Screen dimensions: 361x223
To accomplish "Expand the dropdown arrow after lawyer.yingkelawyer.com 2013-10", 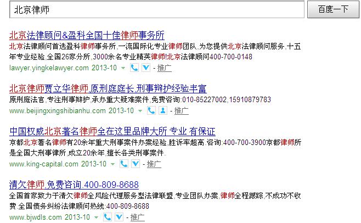I will [123, 68].
